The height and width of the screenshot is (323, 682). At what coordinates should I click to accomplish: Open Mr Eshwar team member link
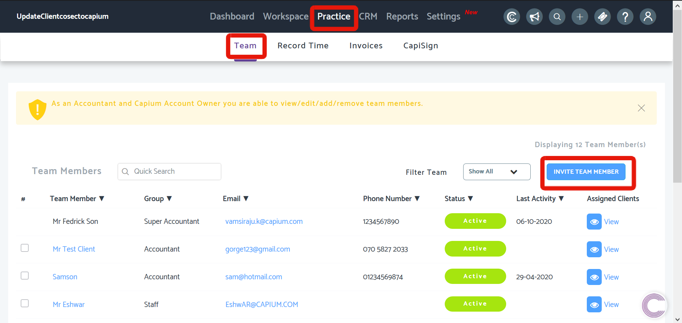point(69,305)
